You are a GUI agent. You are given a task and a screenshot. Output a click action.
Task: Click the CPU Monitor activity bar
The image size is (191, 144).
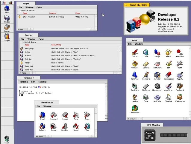tap(174, 135)
